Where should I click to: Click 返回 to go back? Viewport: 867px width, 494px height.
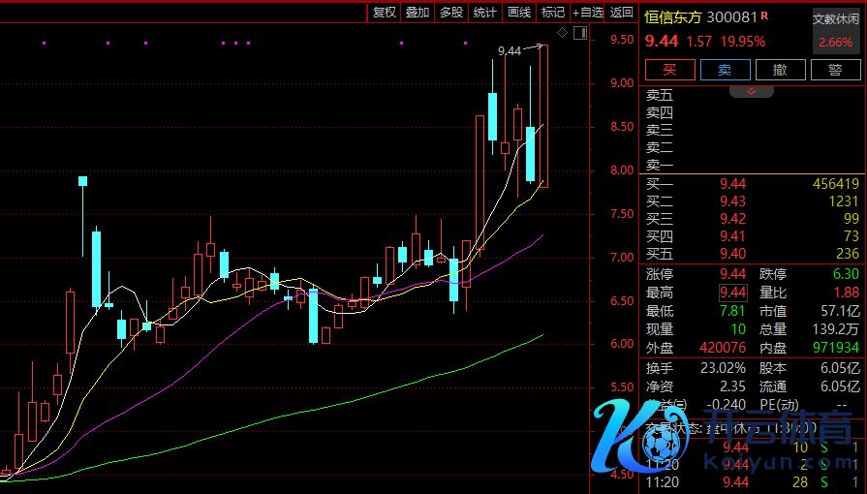(622, 13)
